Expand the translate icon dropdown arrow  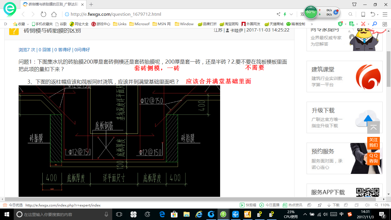tap(357, 24)
